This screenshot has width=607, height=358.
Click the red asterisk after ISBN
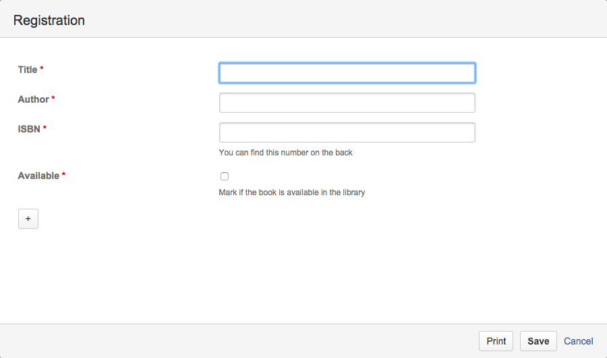click(x=45, y=128)
